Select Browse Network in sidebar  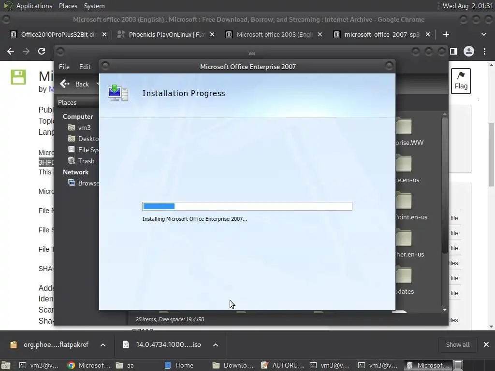click(x=83, y=183)
